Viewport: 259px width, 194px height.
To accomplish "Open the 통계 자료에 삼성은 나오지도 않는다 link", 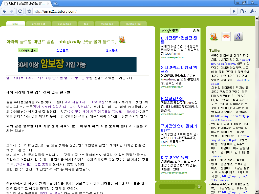I will [x=61, y=107].
